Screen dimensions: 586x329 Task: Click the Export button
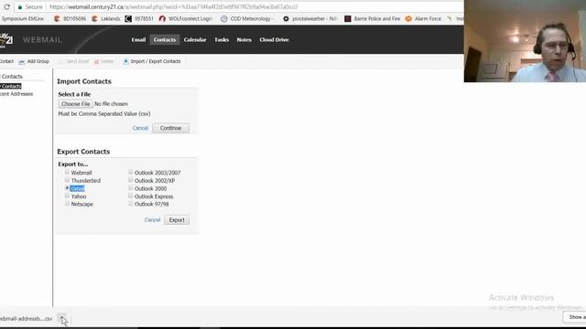click(177, 220)
